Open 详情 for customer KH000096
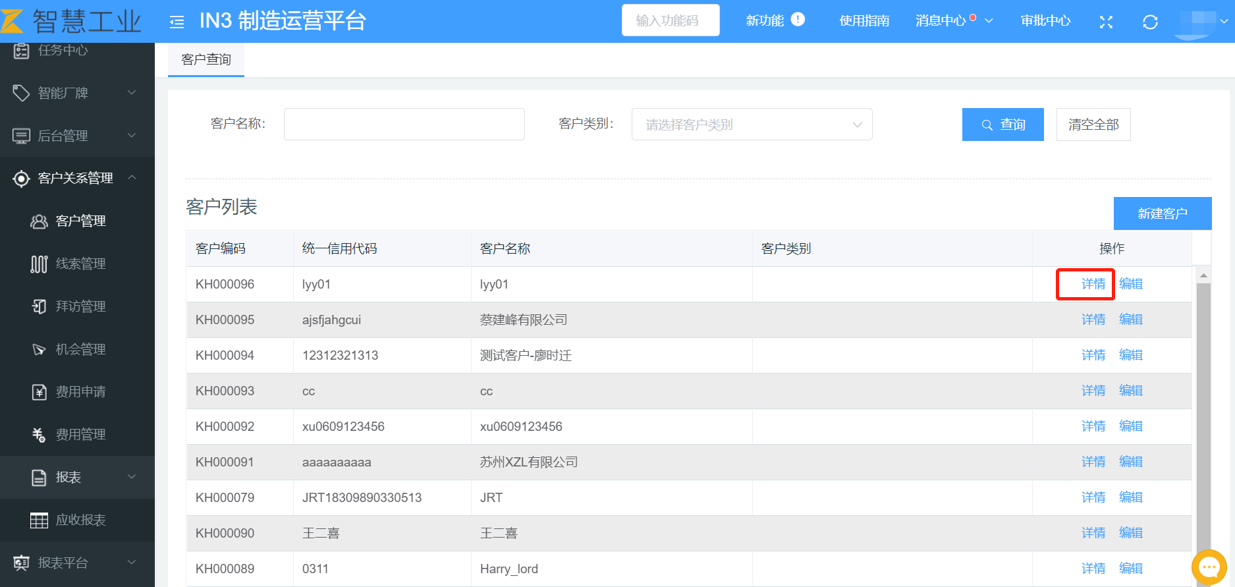Image resolution: width=1235 pixels, height=587 pixels. click(x=1093, y=284)
